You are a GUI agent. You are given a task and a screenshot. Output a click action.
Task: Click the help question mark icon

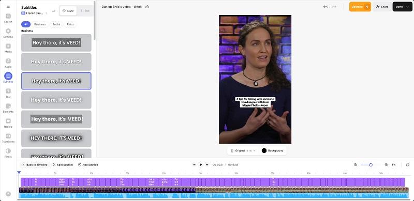(8, 194)
